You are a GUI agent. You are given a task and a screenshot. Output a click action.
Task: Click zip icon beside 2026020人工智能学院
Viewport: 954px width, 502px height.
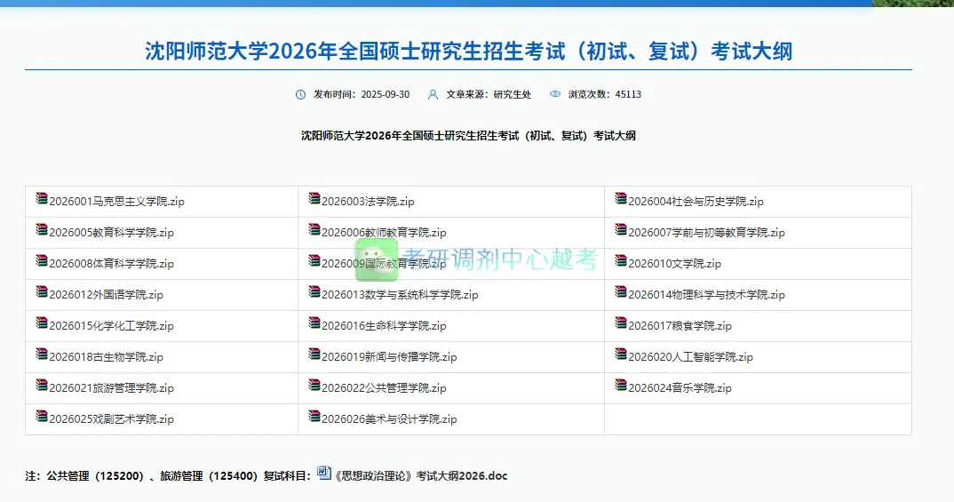(x=621, y=354)
